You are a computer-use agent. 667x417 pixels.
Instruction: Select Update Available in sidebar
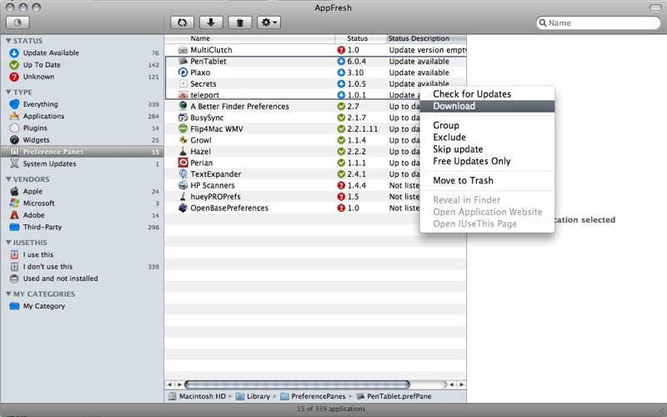click(82, 53)
